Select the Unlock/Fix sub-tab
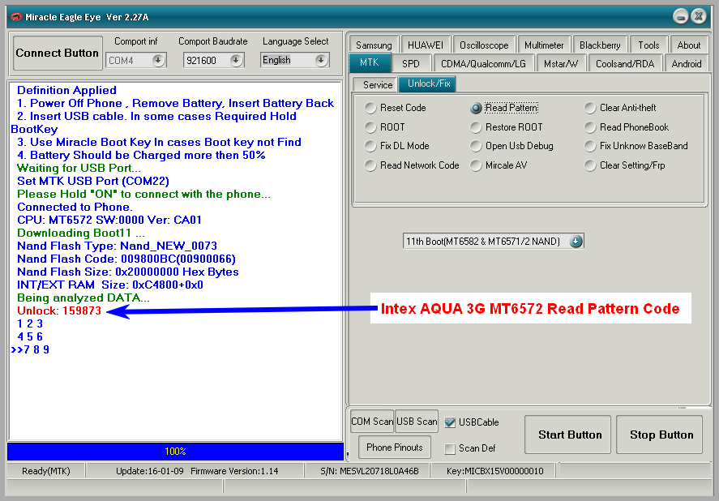 428,83
